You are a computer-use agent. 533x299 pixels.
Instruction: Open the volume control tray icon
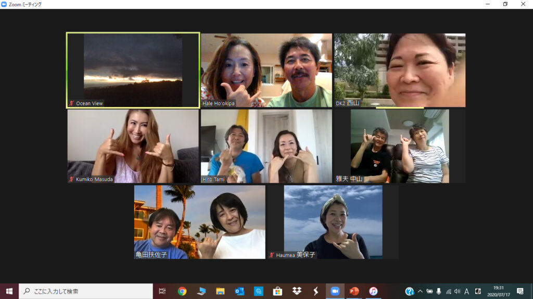coord(457,291)
